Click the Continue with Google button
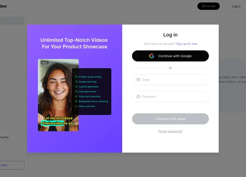Screen dimensions: 246x177 (170, 56)
